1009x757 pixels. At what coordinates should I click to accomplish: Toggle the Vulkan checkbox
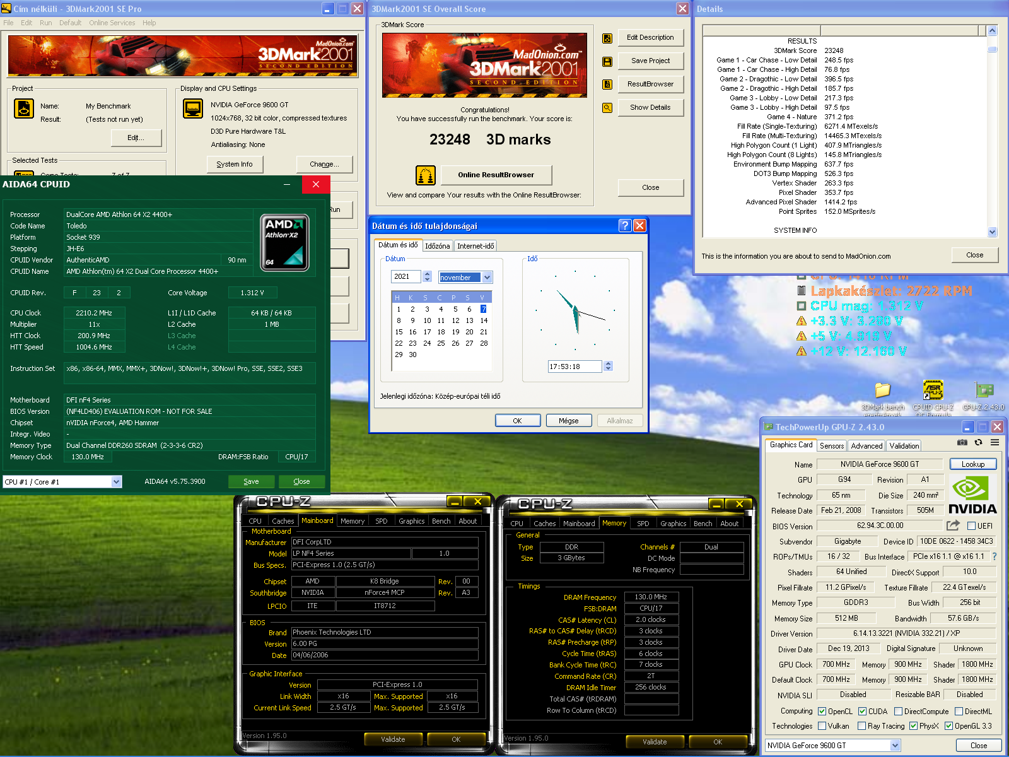click(x=822, y=726)
